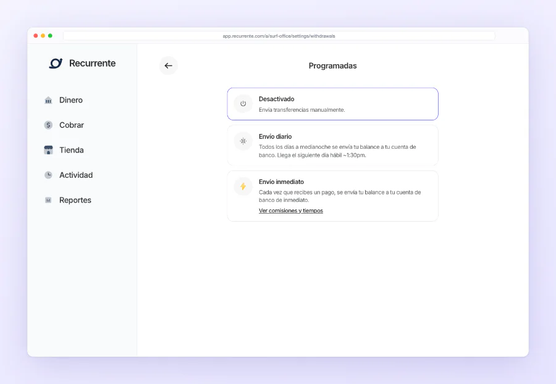Select the Desactivado withdrawal option
The height and width of the screenshot is (384, 556).
point(332,104)
